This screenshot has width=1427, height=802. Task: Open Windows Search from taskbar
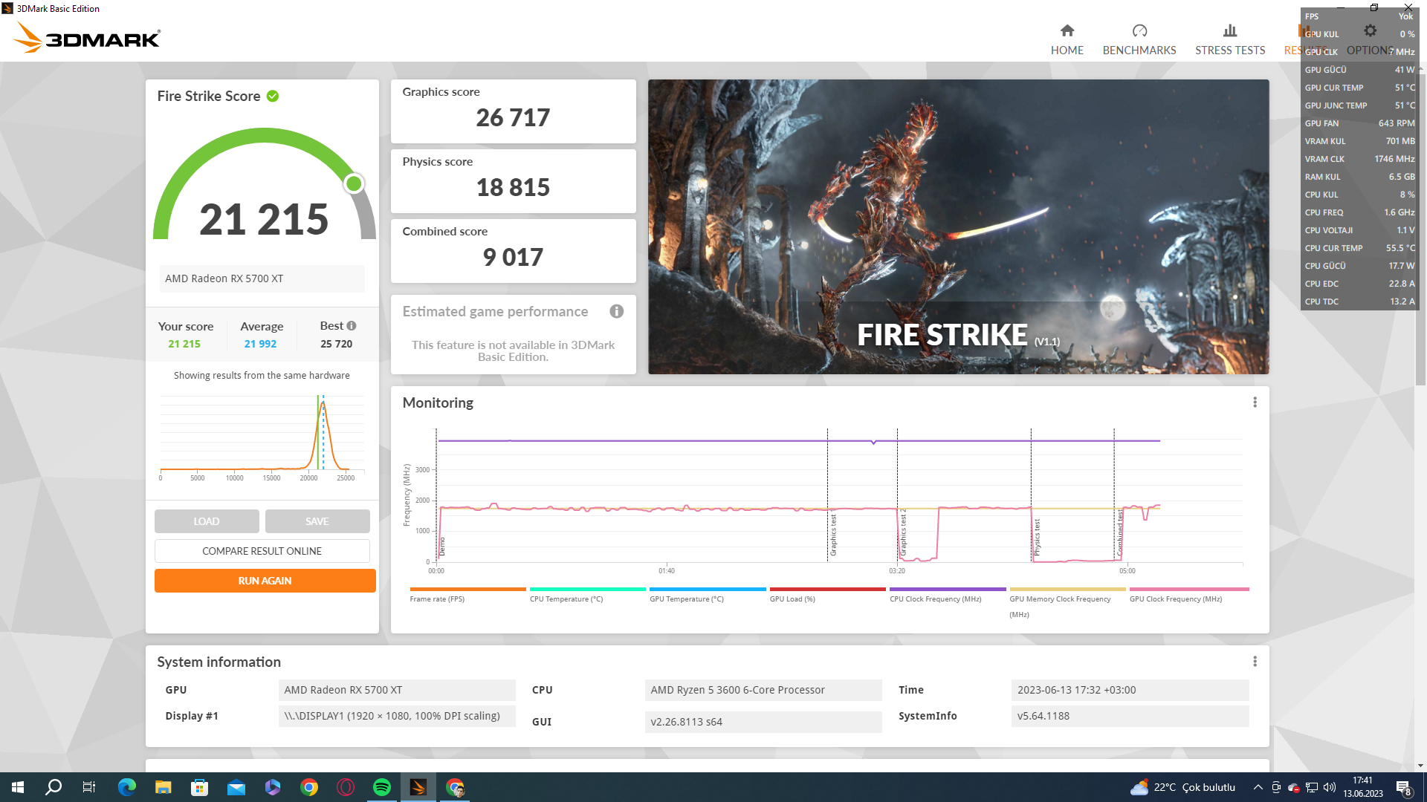[x=54, y=787]
